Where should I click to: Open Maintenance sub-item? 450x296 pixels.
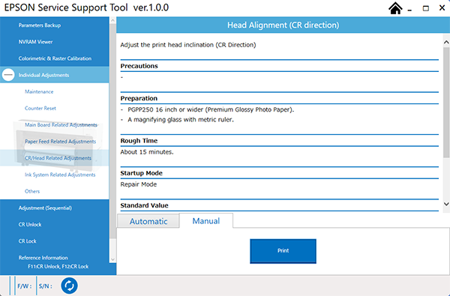(x=39, y=91)
